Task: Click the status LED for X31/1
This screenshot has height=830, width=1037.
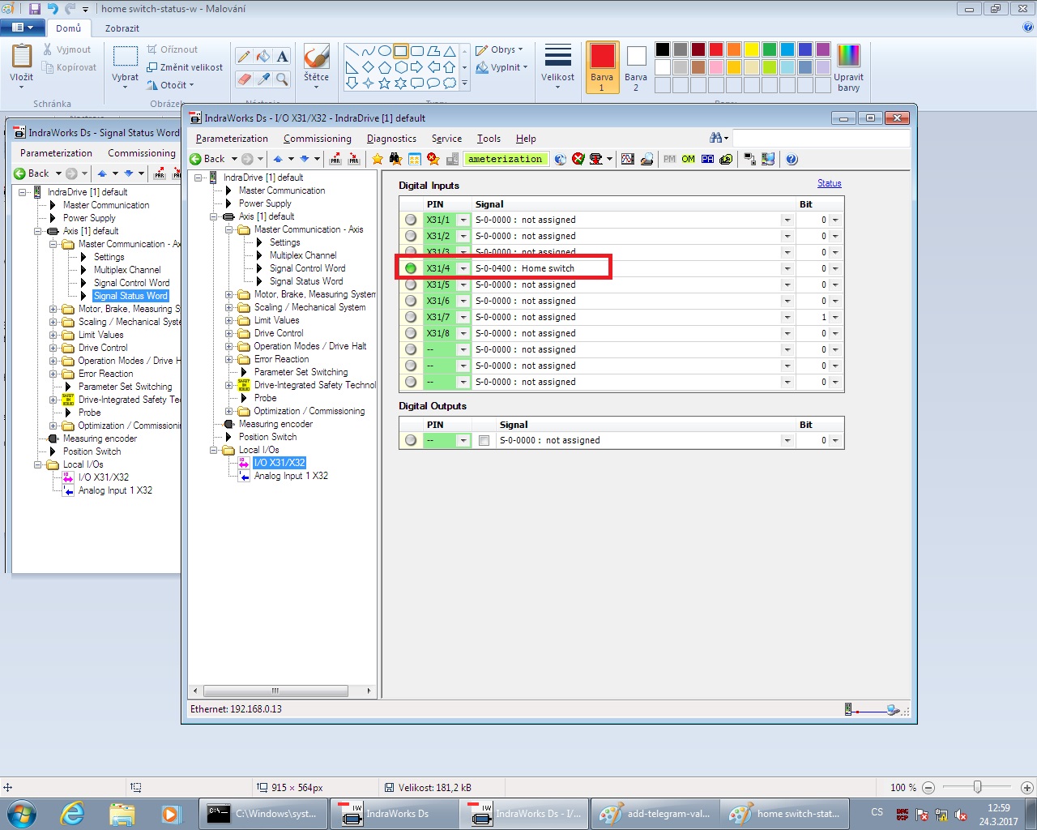Action: 411,220
